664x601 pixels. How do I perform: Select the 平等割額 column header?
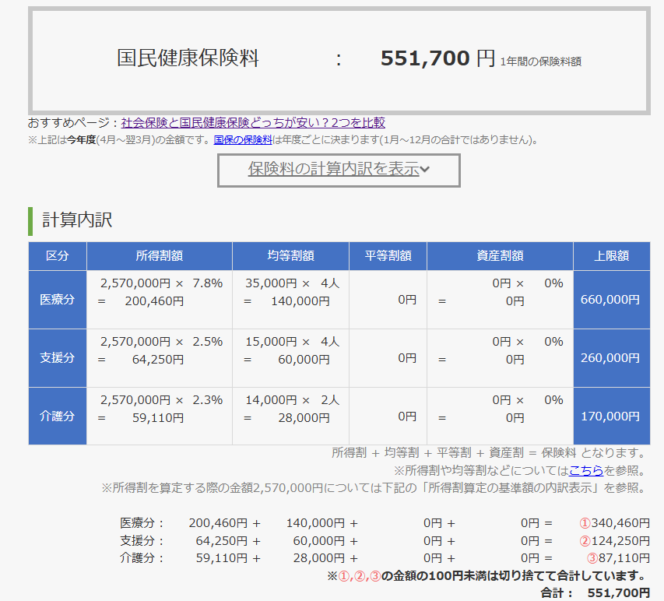pyautogui.click(x=388, y=256)
